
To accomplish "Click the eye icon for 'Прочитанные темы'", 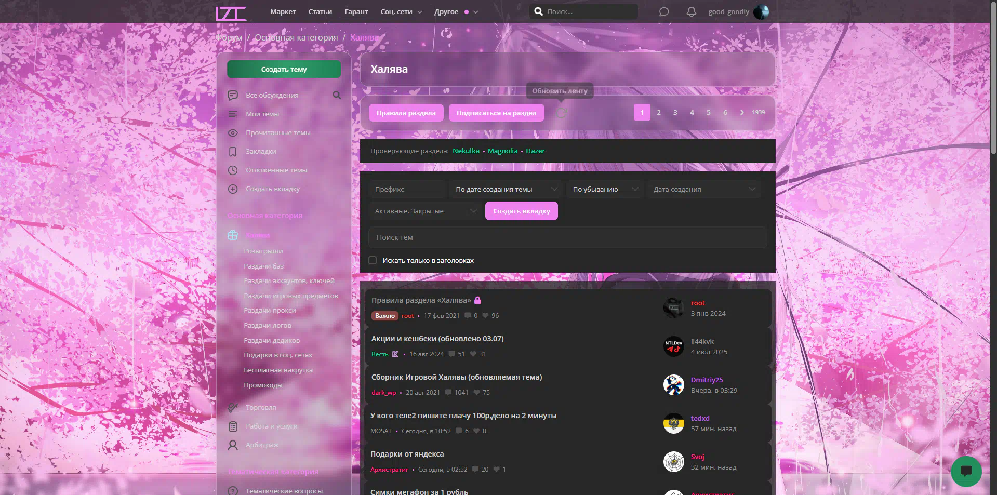I will [233, 133].
